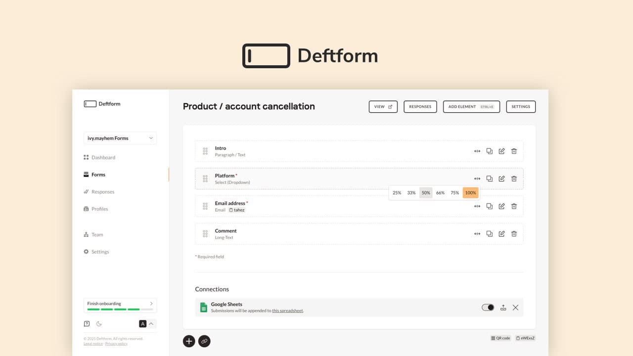This screenshot has height=356, width=633.
Task: Delete the Comment long-text element
Action: (x=514, y=233)
